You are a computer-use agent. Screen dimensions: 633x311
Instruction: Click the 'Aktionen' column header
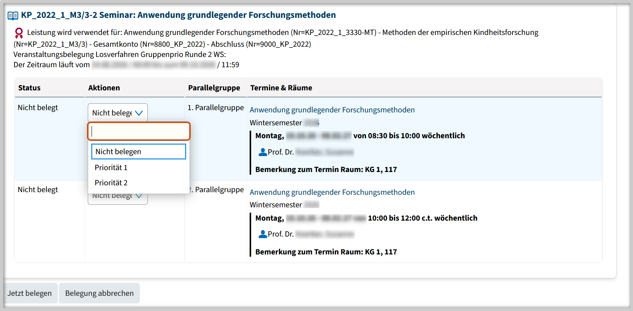(x=104, y=88)
